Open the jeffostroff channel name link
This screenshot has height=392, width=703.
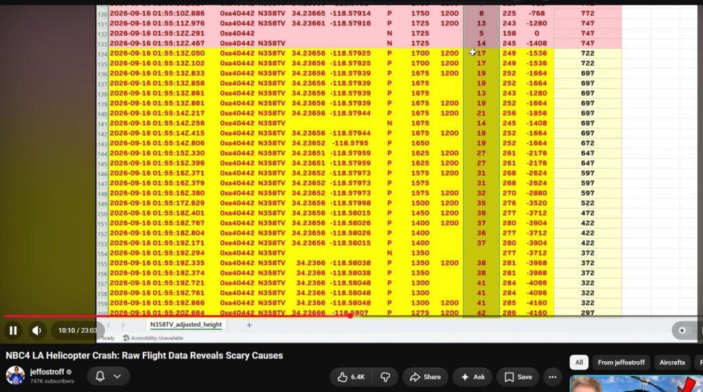[x=47, y=372]
